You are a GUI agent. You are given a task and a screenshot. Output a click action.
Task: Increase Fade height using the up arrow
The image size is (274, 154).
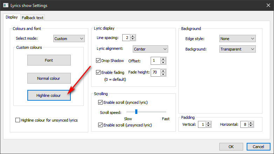[x=163, y=71]
